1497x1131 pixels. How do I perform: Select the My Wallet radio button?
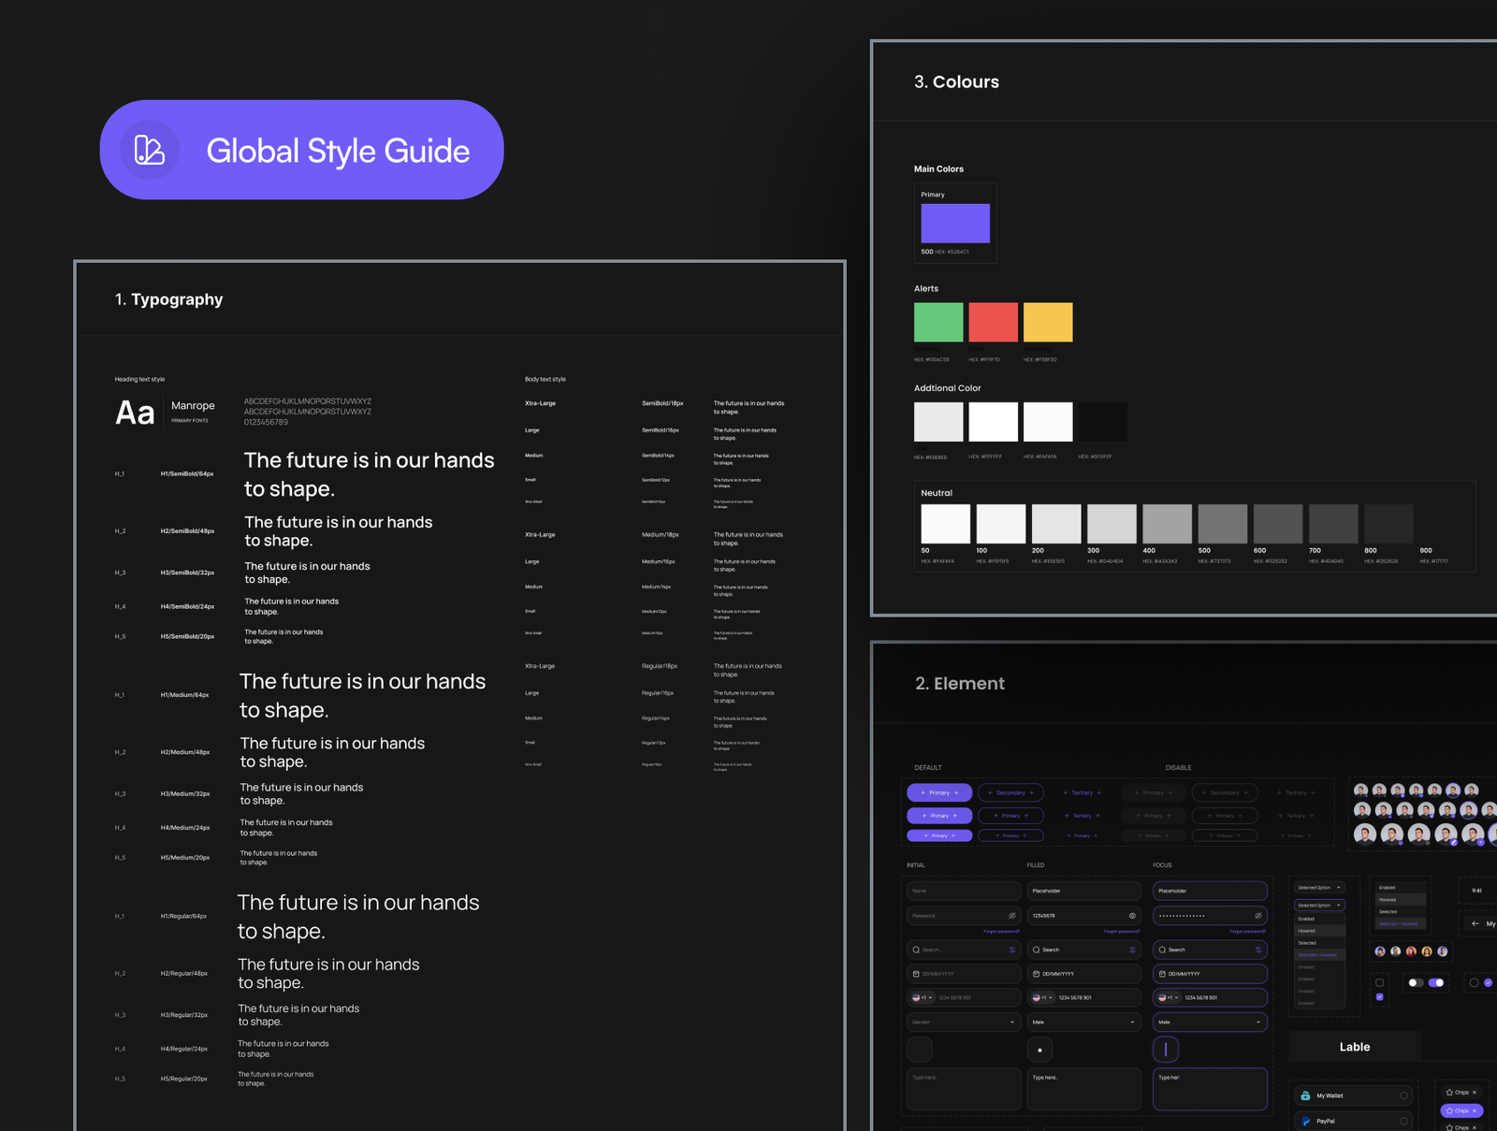[x=1403, y=1095]
